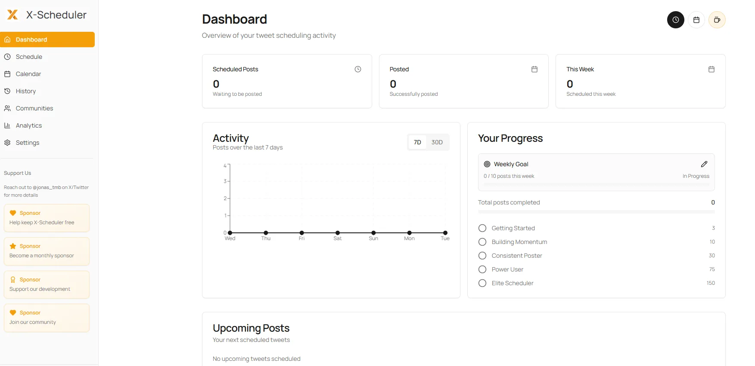Click calendar icon in Posted card

click(x=534, y=69)
